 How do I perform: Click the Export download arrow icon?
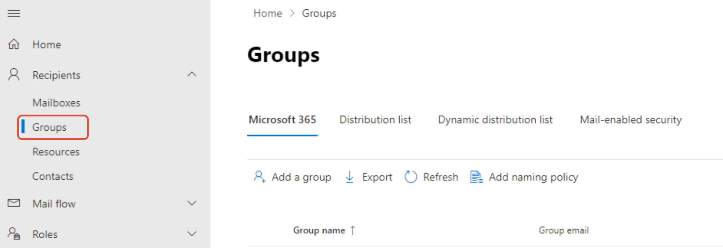point(350,177)
